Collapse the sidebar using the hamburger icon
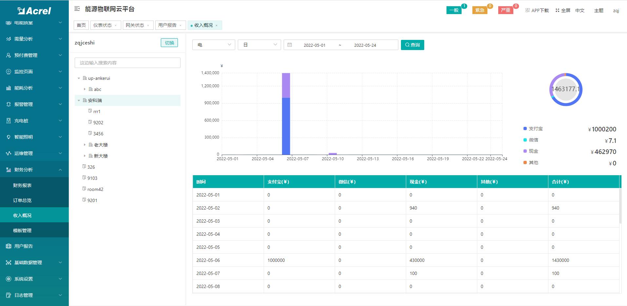The width and height of the screenshot is (627, 306). click(76, 9)
